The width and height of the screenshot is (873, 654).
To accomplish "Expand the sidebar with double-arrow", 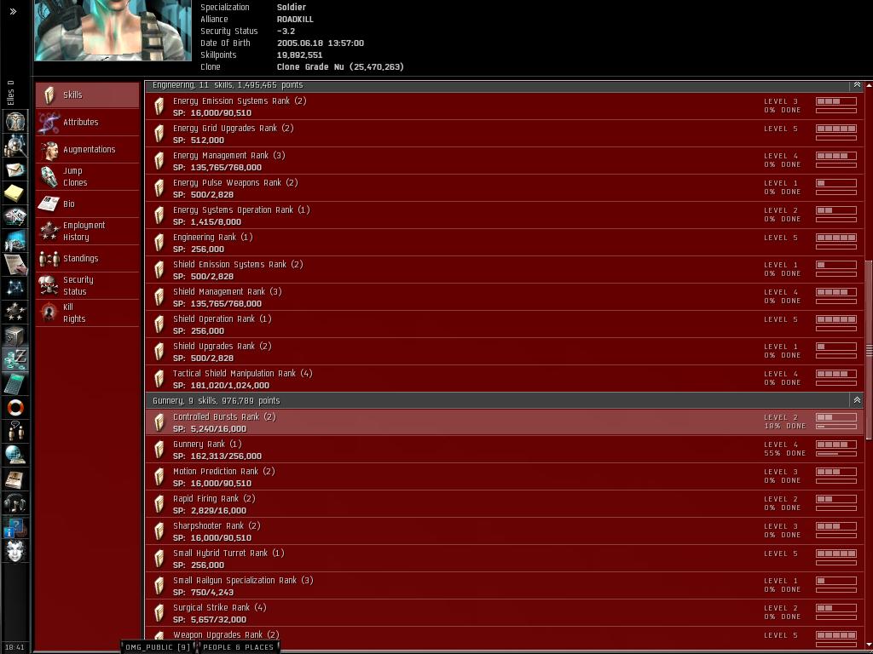I will point(14,11).
